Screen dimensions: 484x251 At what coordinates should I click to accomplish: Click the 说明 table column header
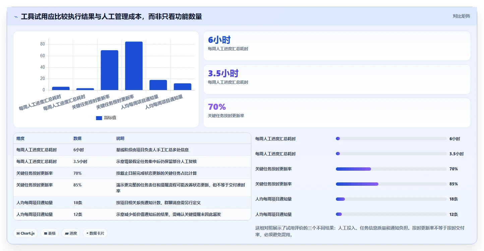click(x=120, y=139)
